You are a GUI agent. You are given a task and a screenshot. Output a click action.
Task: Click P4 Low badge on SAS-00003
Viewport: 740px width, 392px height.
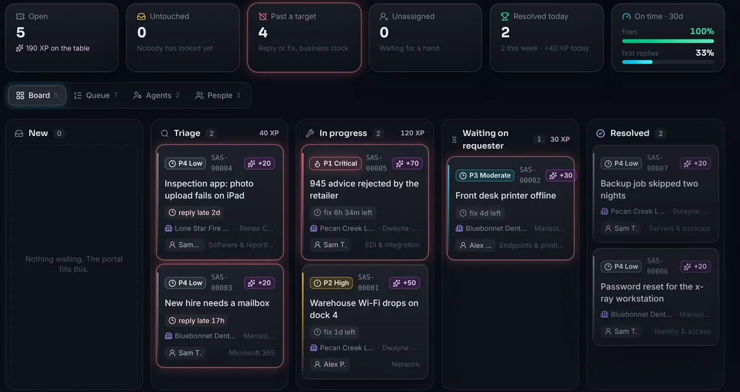tap(186, 283)
